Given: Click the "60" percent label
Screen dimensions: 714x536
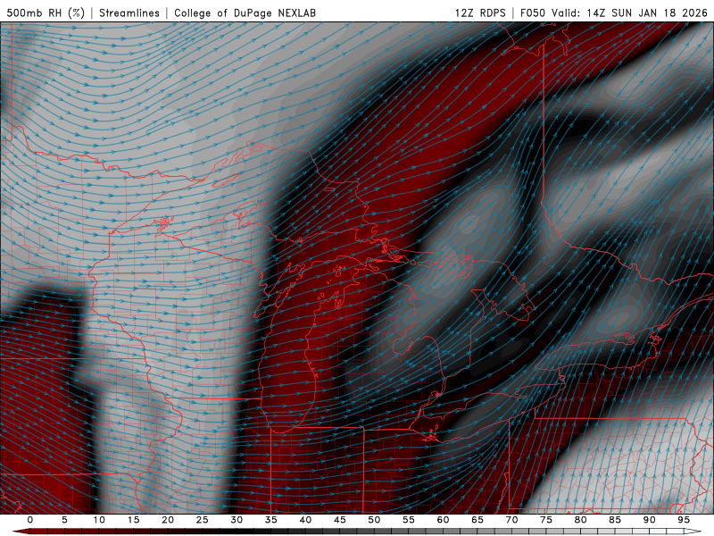Looking at the screenshot, I should (443, 520).
